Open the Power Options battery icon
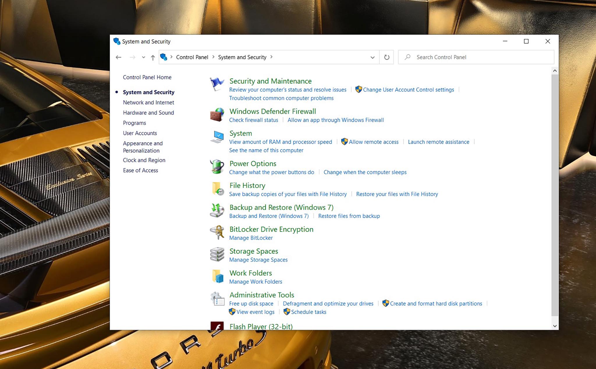596x369 pixels. tap(217, 167)
